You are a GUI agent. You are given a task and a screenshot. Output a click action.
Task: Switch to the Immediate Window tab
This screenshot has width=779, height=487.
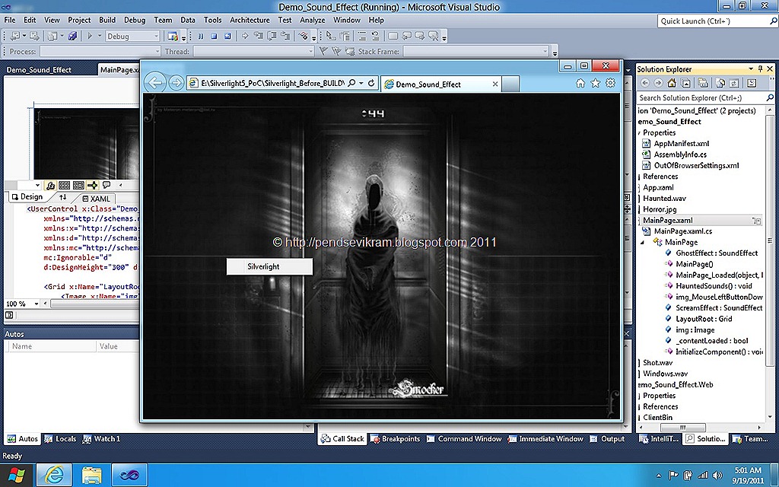tap(545, 439)
